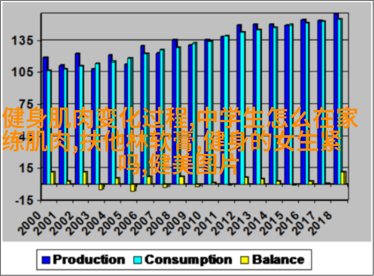This screenshot has width=374, height=276.
Task: Click the 15 value on the y-axis
Action: (24, 168)
